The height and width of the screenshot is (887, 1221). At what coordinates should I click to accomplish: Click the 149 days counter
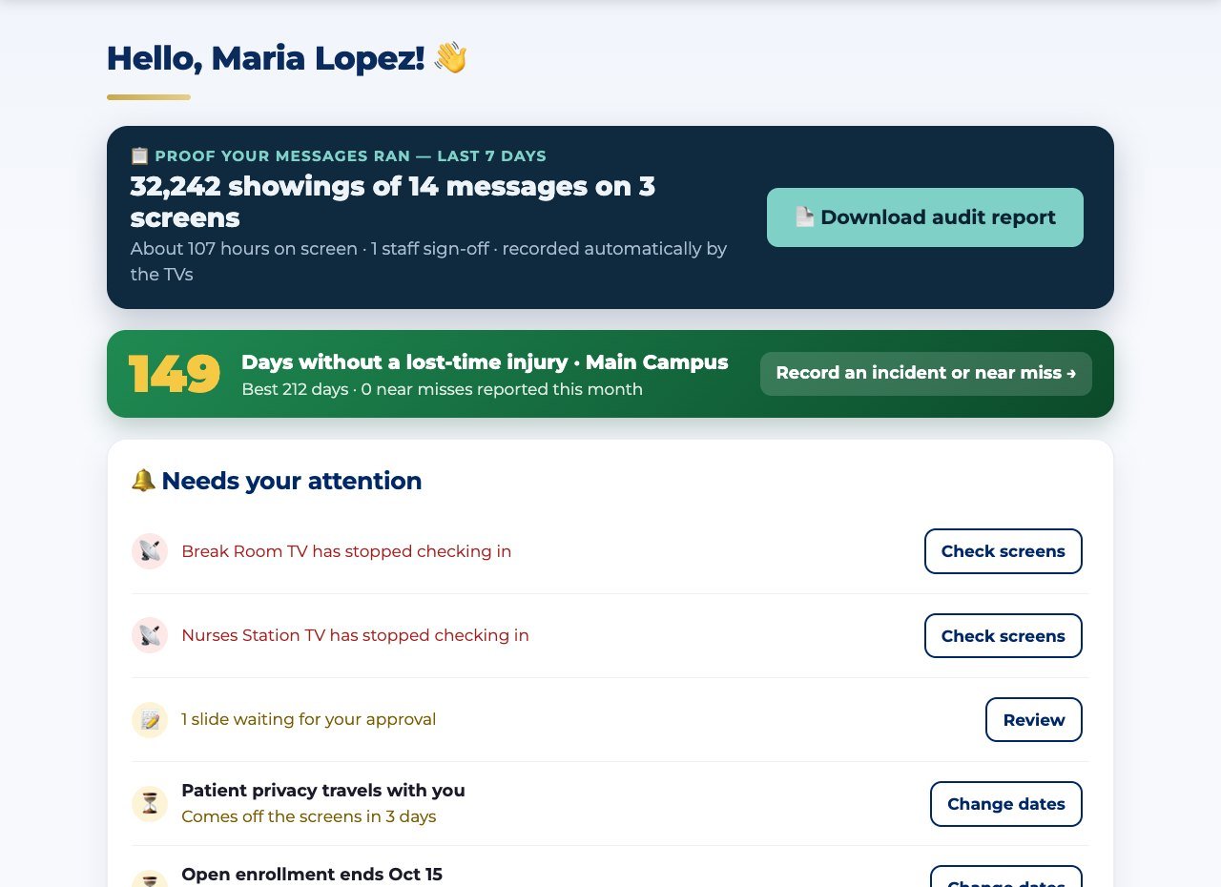(175, 374)
